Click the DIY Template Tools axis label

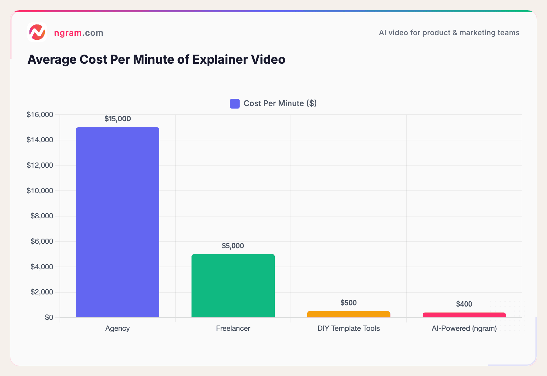[348, 328]
